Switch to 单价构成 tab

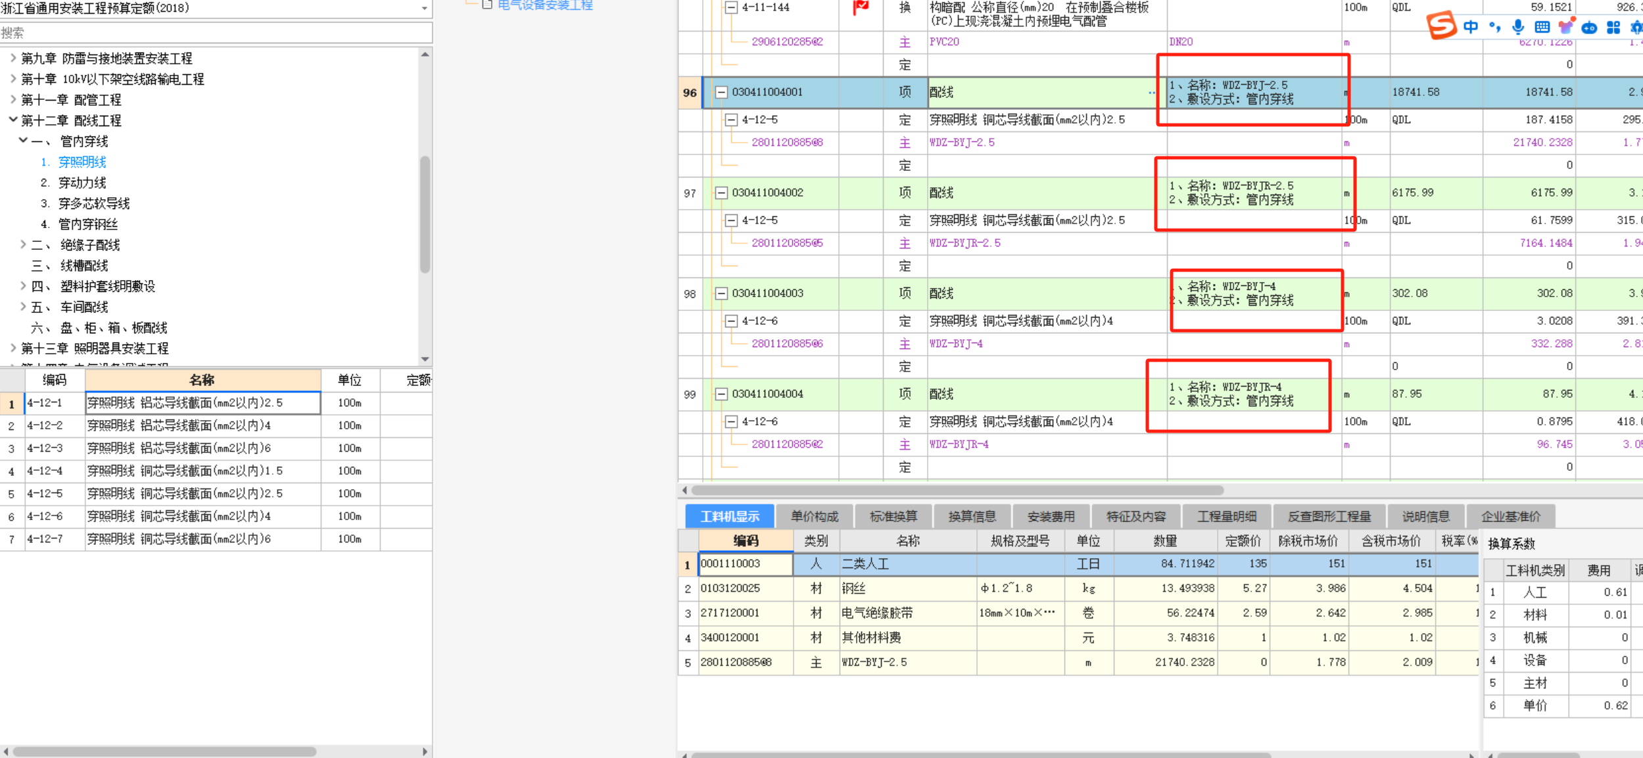tap(814, 517)
